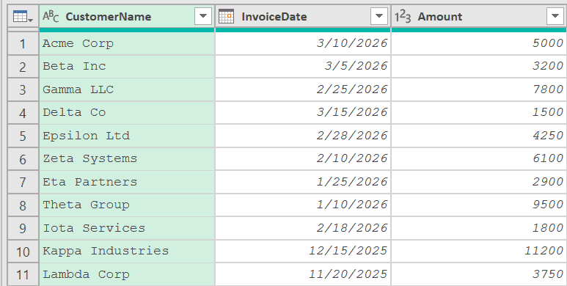
Task: Click the Beta Inc cell
Action: coord(127,67)
